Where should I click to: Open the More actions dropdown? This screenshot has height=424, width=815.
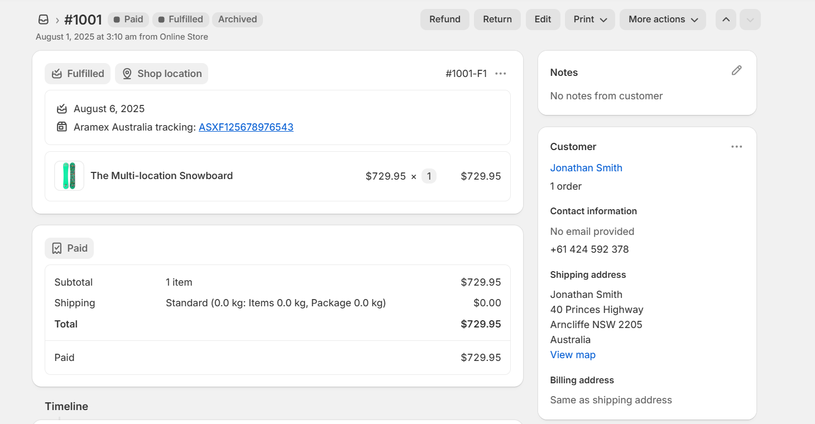663,20
